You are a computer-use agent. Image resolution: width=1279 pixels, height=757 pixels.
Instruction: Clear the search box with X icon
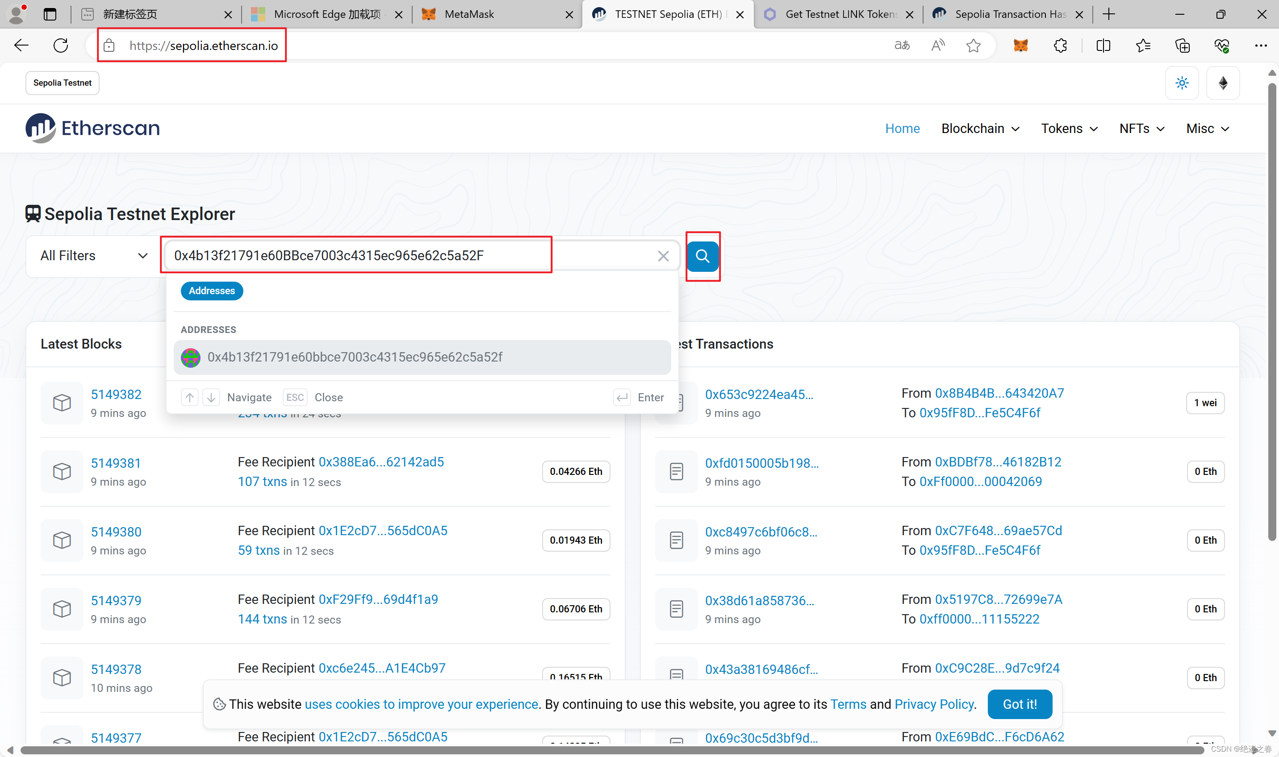click(663, 256)
